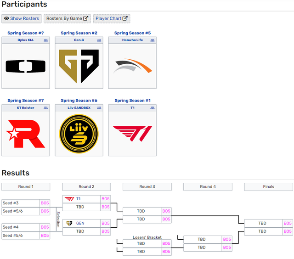Click the roster icon beside Gen.G
The height and width of the screenshot is (259, 294).
pyautogui.click(x=99, y=40)
